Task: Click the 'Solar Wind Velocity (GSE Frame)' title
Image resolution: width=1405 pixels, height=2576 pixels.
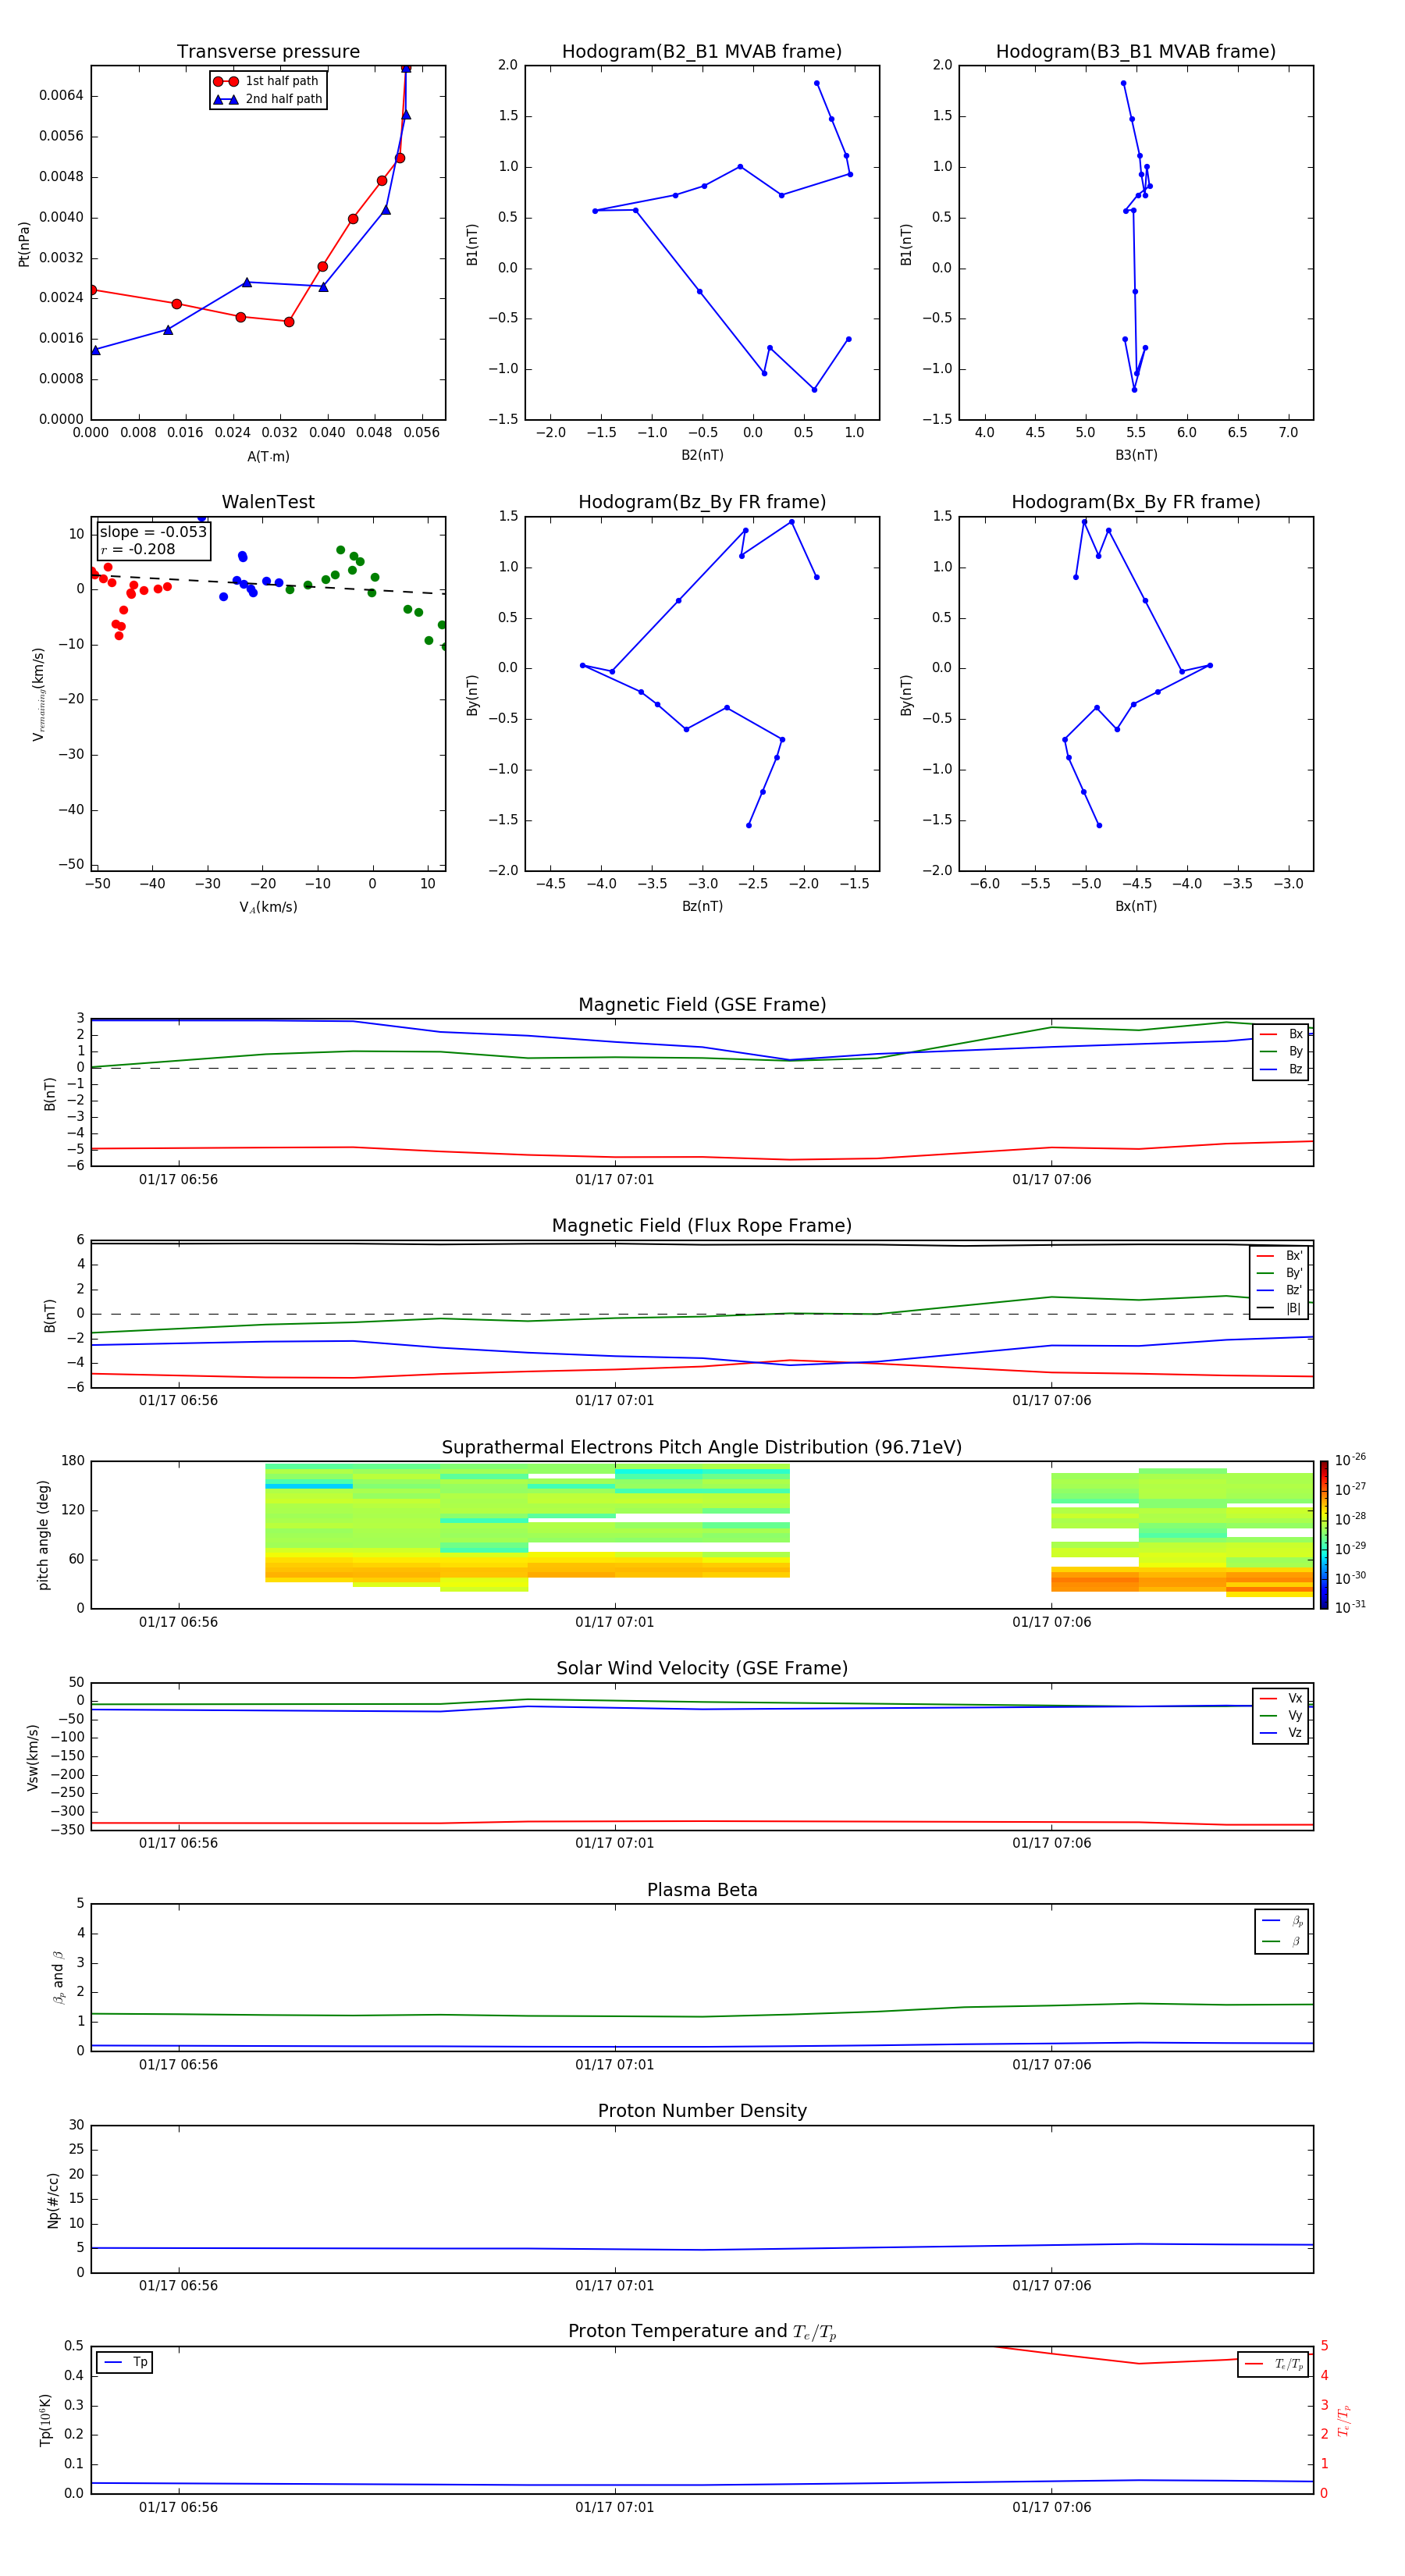Action: point(702,1668)
